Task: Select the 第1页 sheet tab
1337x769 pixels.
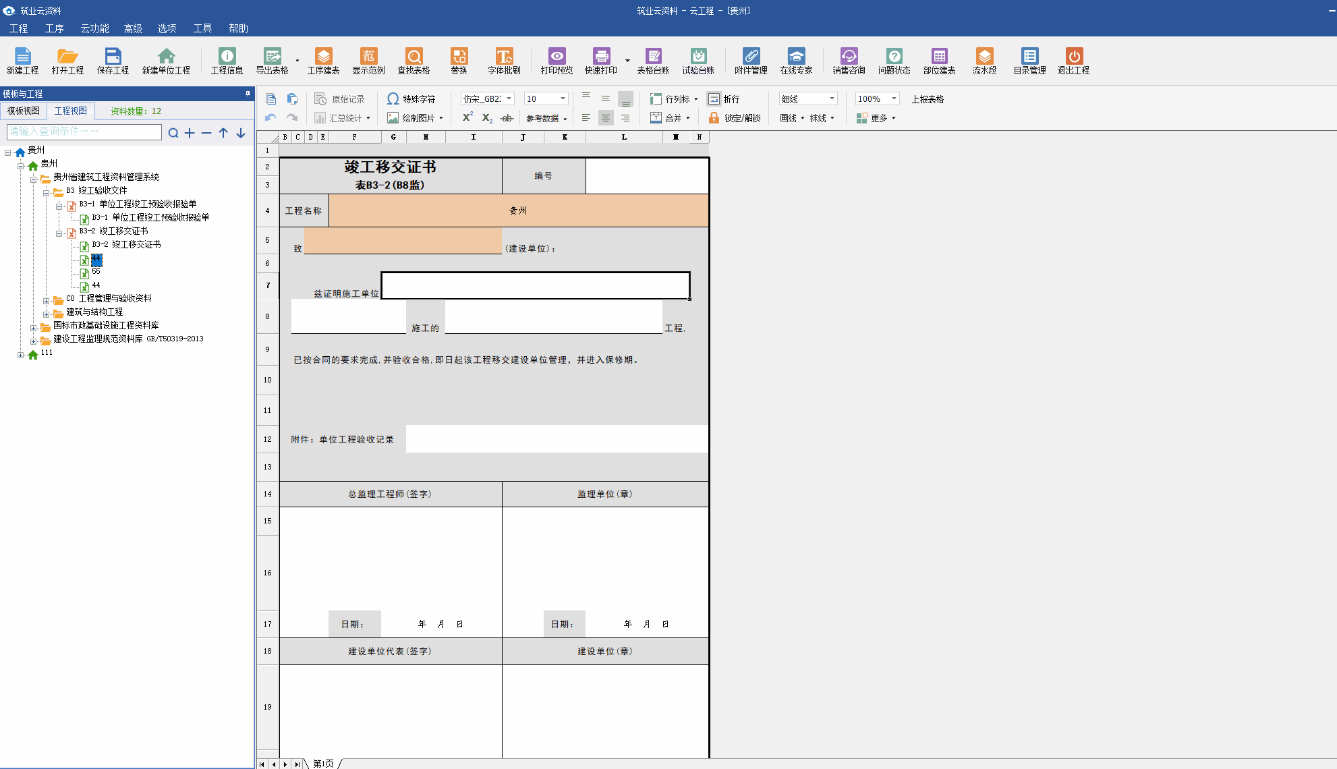Action: point(323,764)
